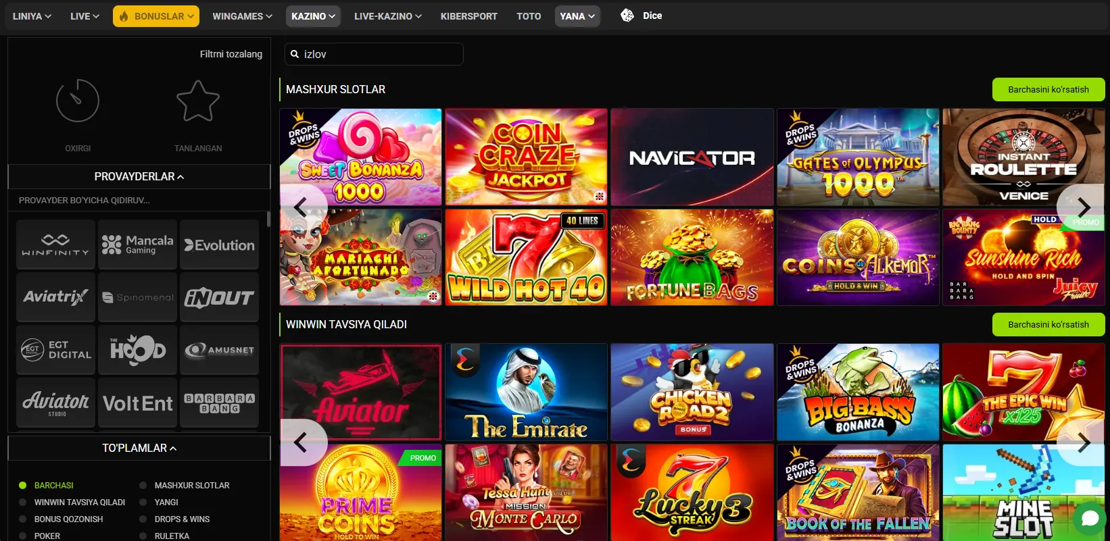Open the KAZINO dropdown menu
This screenshot has height=541, width=1110.
click(x=313, y=16)
